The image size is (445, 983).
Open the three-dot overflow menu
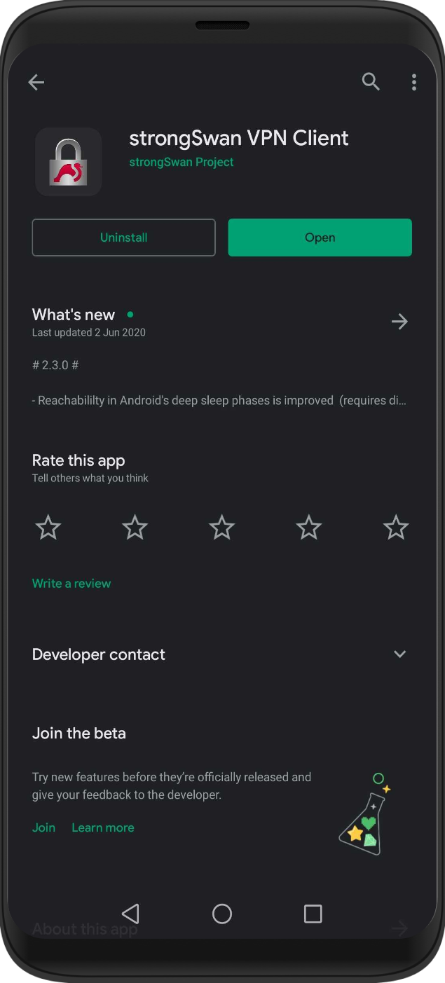[413, 82]
